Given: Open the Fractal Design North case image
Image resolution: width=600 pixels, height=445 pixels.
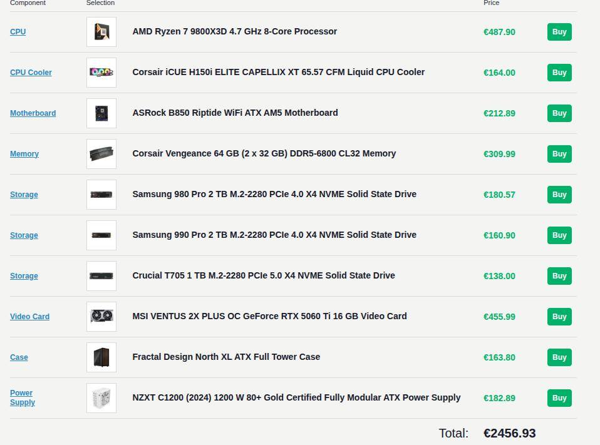Looking at the screenshot, I should coord(101,357).
